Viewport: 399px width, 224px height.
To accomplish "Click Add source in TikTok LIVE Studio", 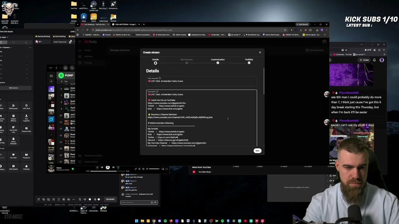I will click(x=13, y=88).
